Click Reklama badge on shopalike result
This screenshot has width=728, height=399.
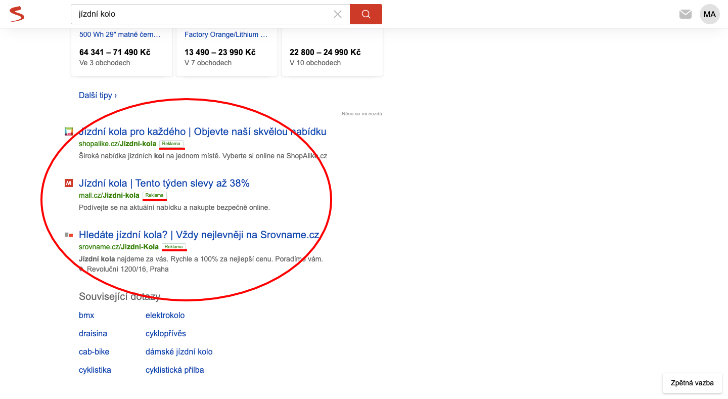[x=171, y=144]
